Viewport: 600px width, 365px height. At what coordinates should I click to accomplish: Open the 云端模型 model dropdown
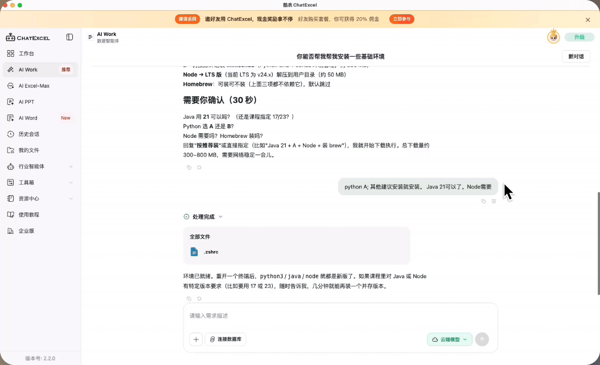point(449,339)
